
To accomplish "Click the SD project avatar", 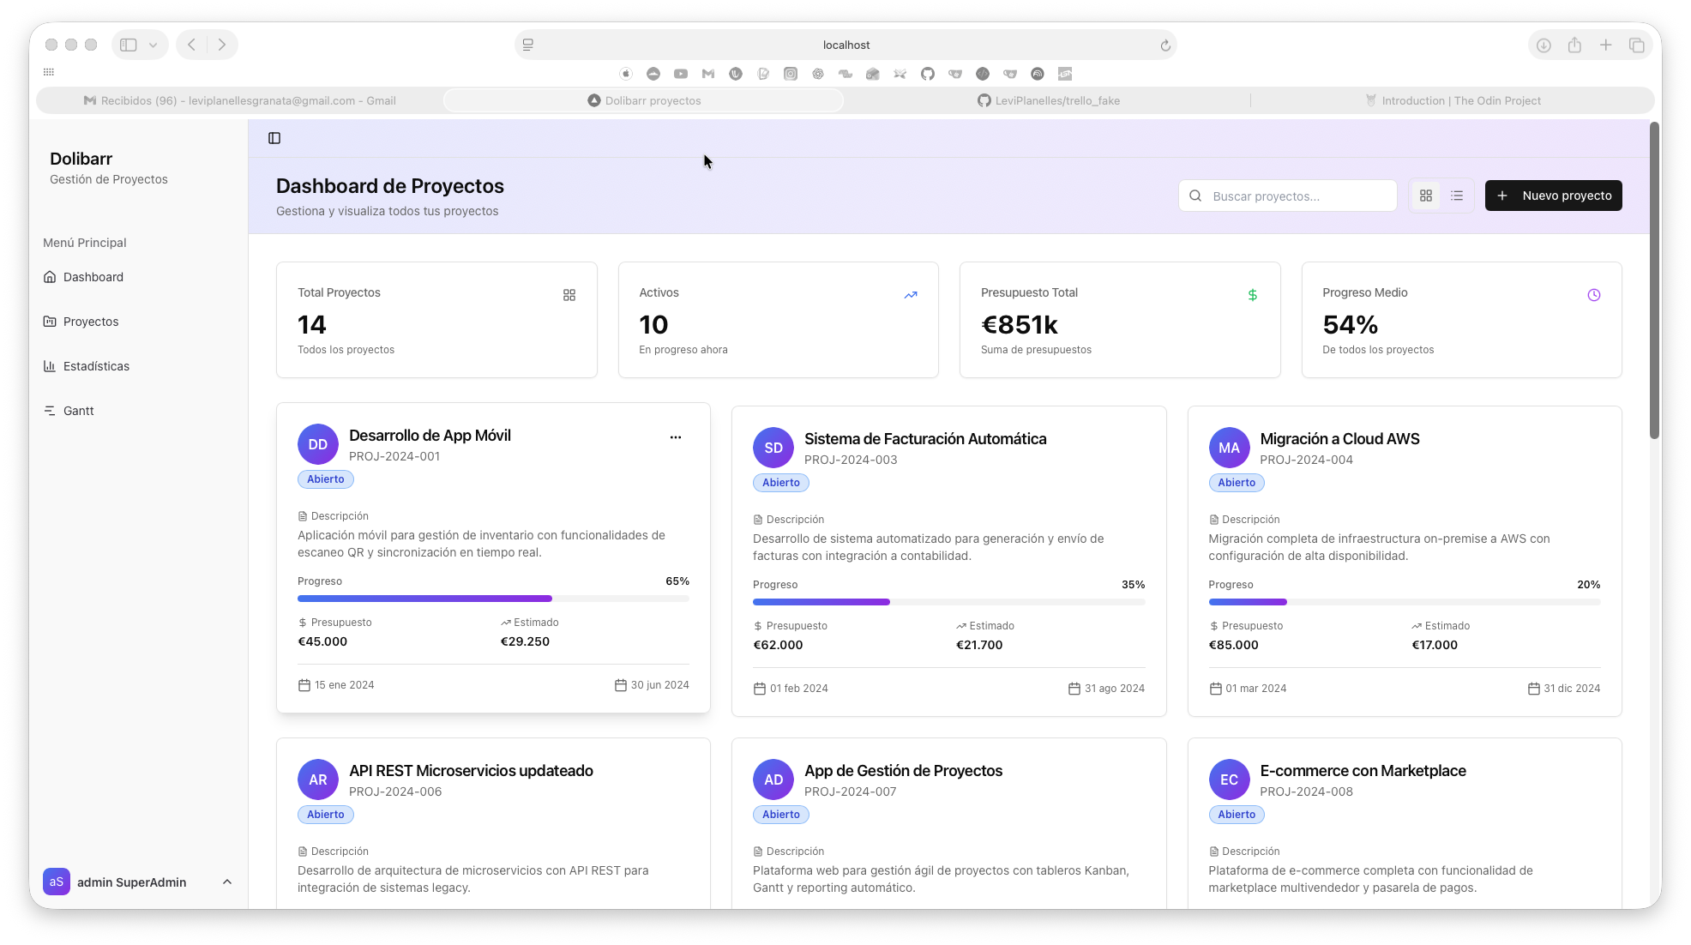I will tap(773, 448).
